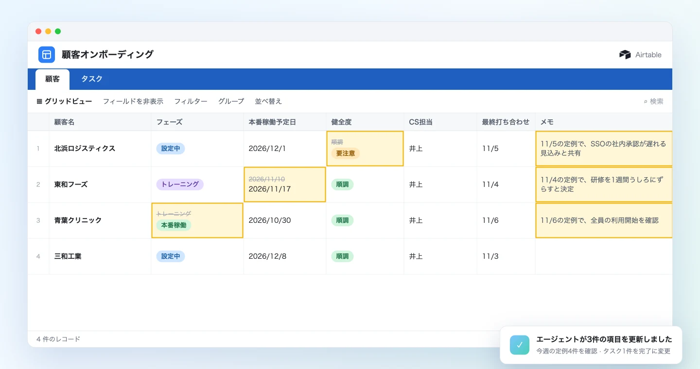This screenshot has width=700, height=369.
Task: Switch to the タスク tab
Action: (x=91, y=79)
